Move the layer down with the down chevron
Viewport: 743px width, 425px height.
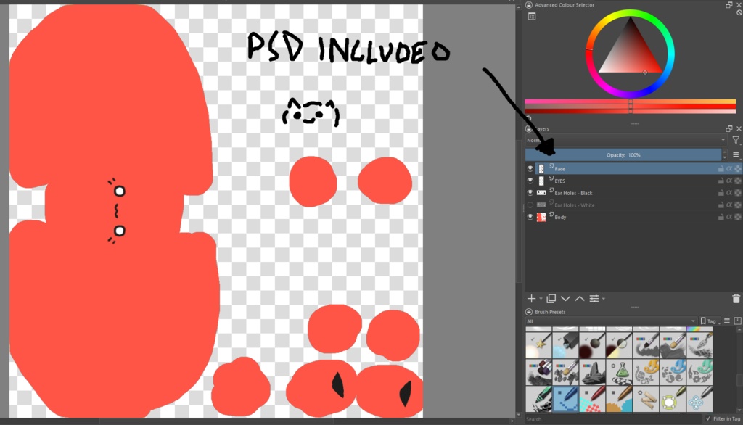(565, 299)
